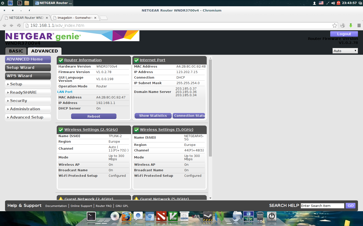The width and height of the screenshot is (363, 226).
Task: Switch to the BASIC tab
Action: 16,51
